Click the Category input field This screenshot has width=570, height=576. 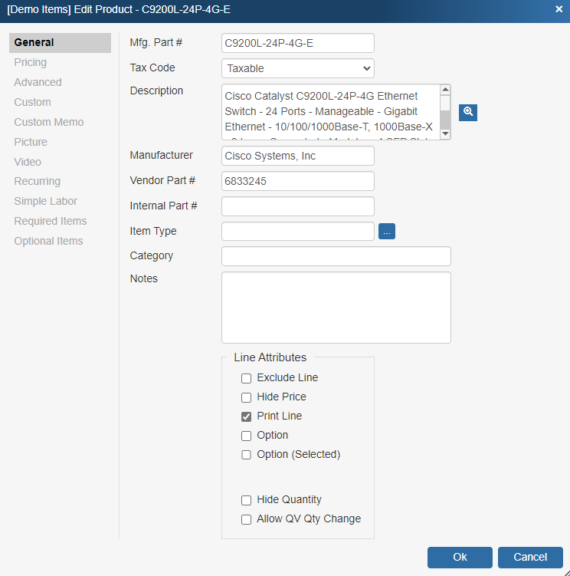pos(336,256)
